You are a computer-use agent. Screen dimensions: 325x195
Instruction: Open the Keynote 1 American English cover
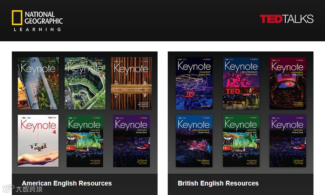tap(38, 83)
